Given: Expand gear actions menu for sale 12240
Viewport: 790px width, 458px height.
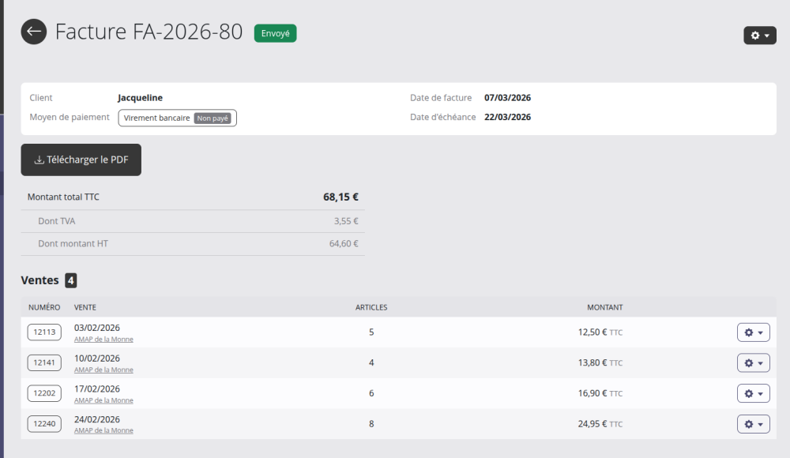Looking at the screenshot, I should [x=753, y=424].
